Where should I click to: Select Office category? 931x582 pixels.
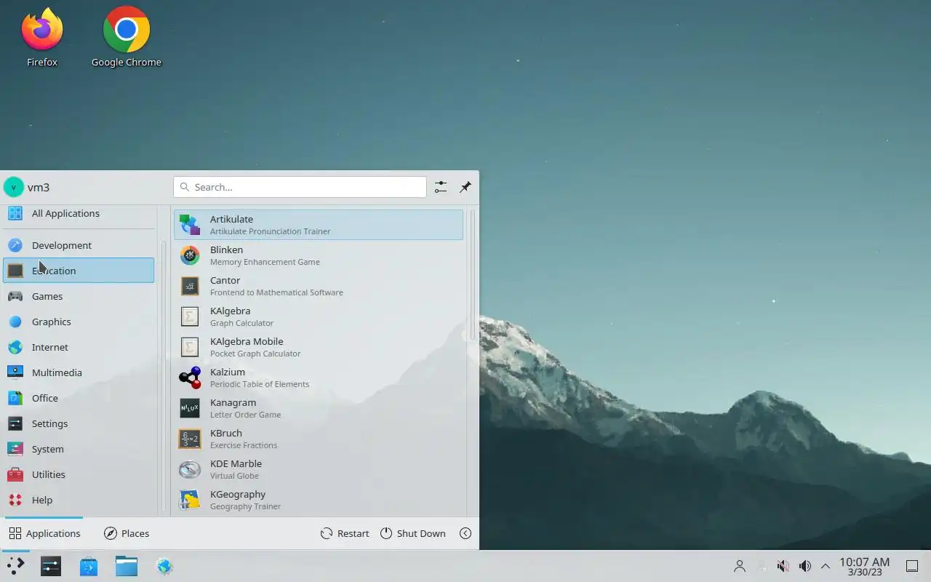79,398
